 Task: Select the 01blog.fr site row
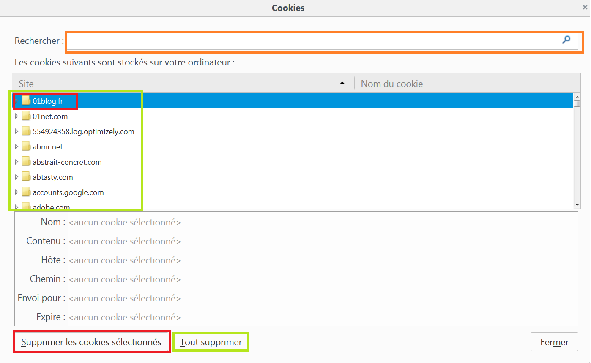point(293,101)
